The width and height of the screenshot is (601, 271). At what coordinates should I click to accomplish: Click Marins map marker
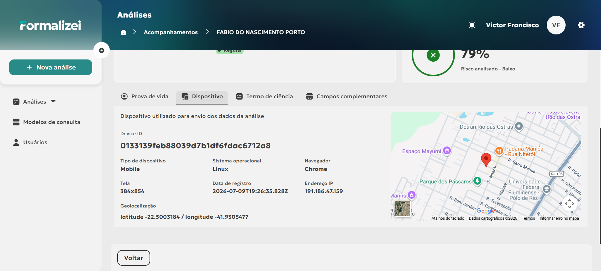tap(412, 195)
